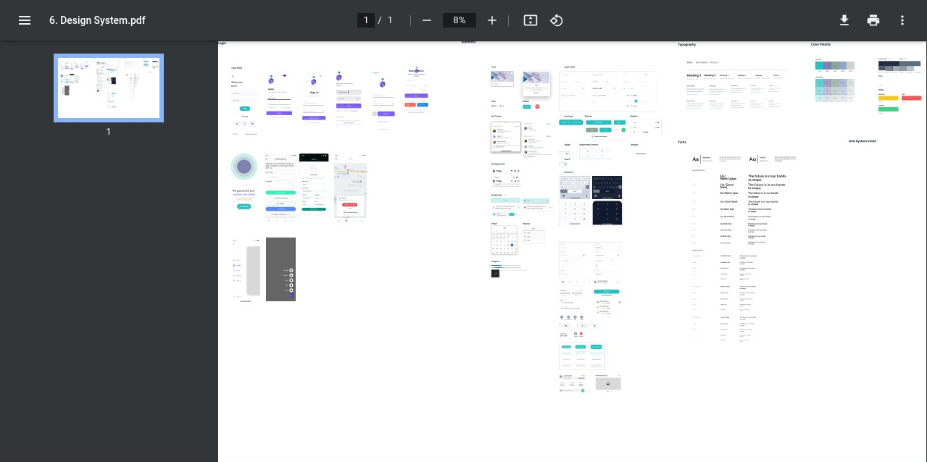Rotate the document counterclockwise
Screen dimensions: 927x462
[557, 20]
